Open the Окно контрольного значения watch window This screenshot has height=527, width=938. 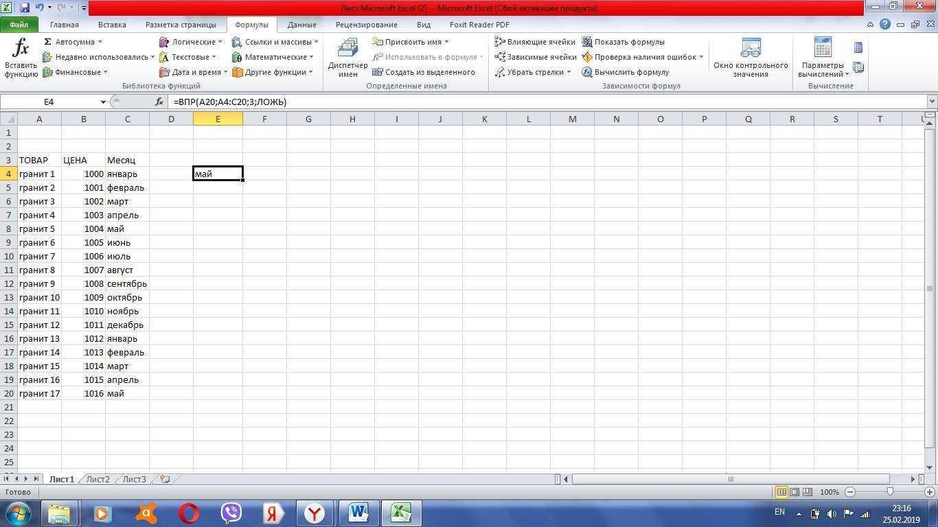tap(751, 58)
